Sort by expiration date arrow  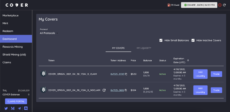point(188,60)
